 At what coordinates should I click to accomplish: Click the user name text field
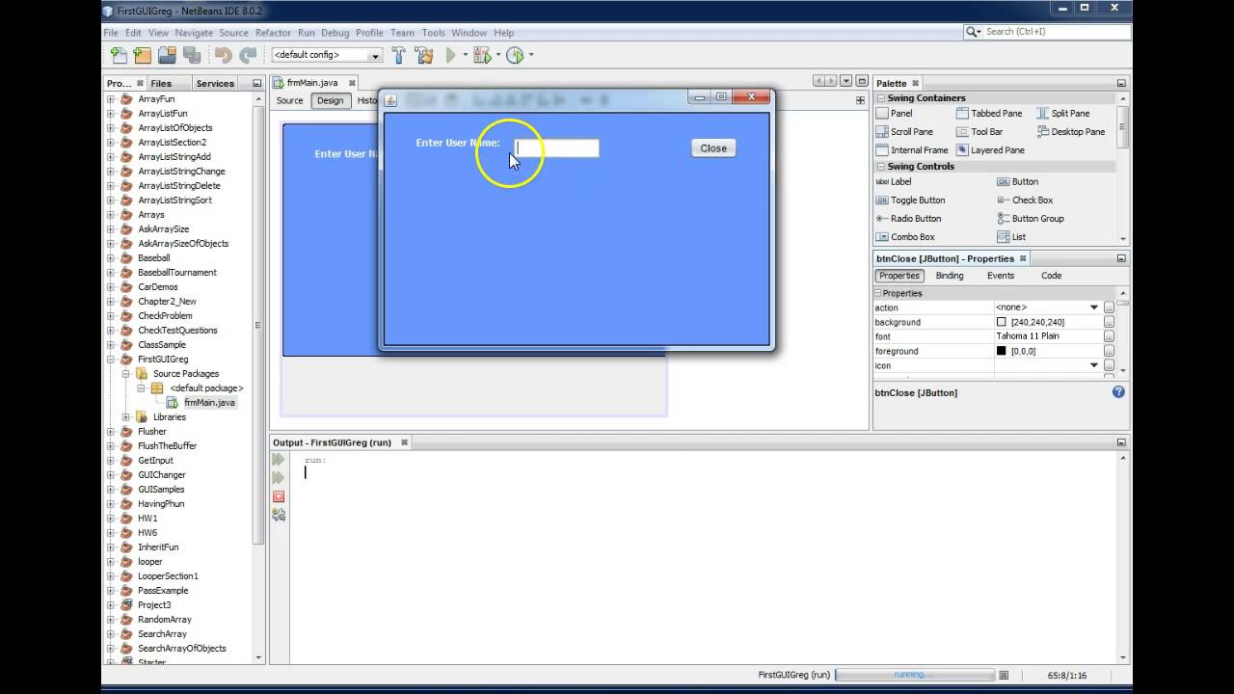click(x=557, y=148)
